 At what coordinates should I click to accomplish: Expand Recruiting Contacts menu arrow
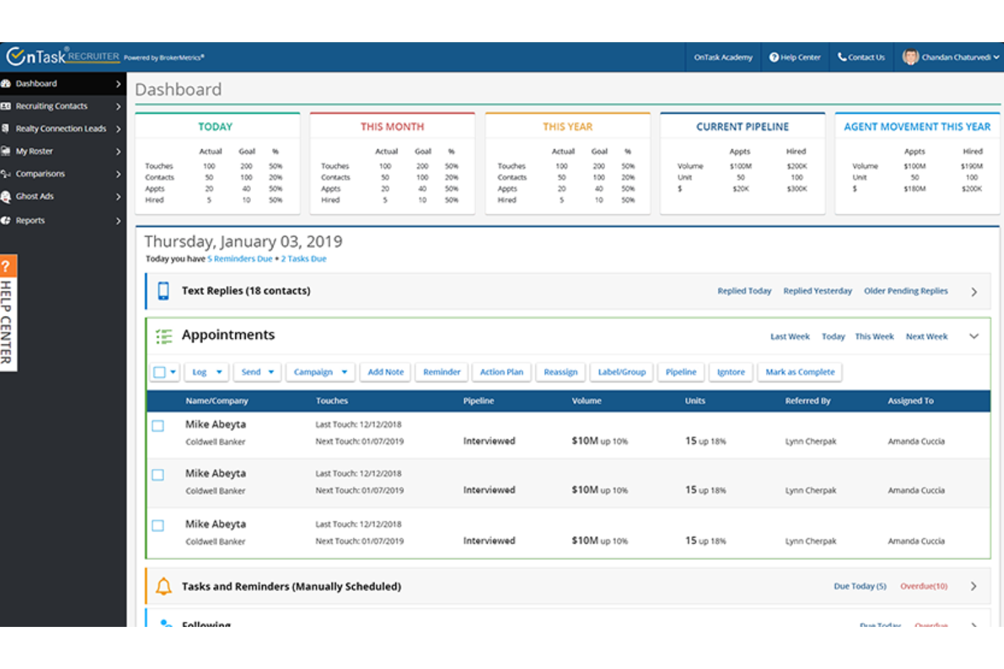(x=118, y=106)
